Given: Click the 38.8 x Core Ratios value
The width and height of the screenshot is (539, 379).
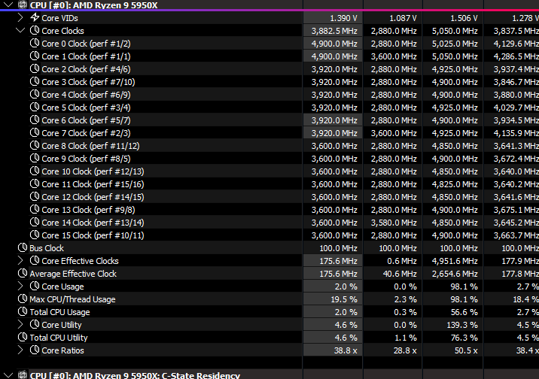Looking at the screenshot, I should 346,350.
